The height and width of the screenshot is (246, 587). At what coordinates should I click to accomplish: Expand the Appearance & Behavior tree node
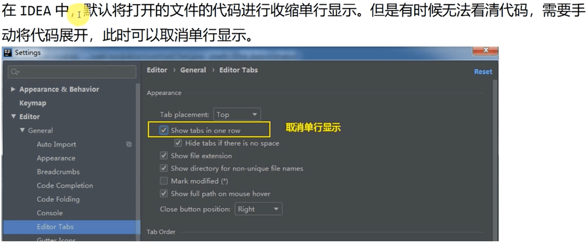[13, 89]
